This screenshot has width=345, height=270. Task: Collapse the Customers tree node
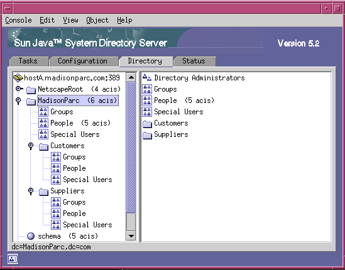[x=31, y=146]
